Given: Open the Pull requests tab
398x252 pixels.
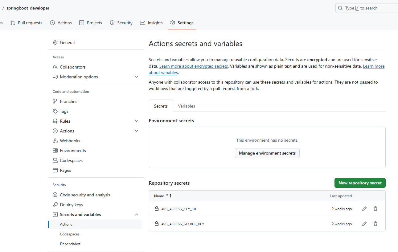Looking at the screenshot, I should point(26,23).
